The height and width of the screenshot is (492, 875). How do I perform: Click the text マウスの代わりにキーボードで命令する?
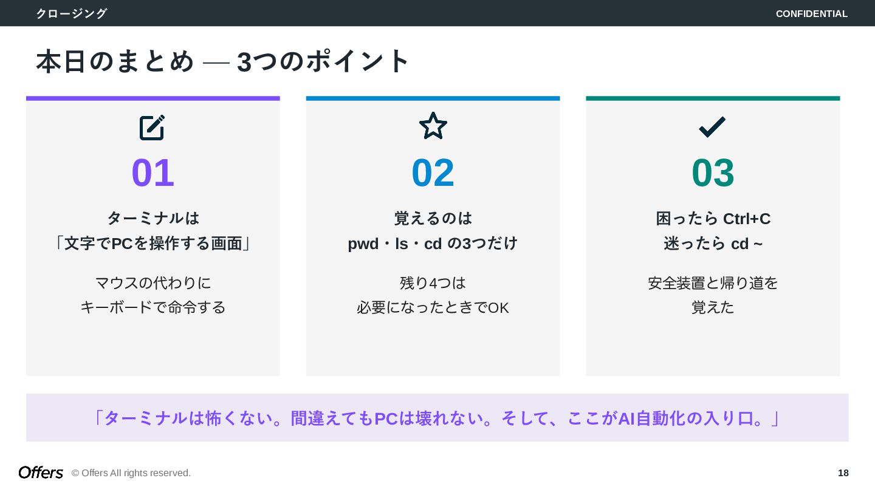(x=153, y=295)
